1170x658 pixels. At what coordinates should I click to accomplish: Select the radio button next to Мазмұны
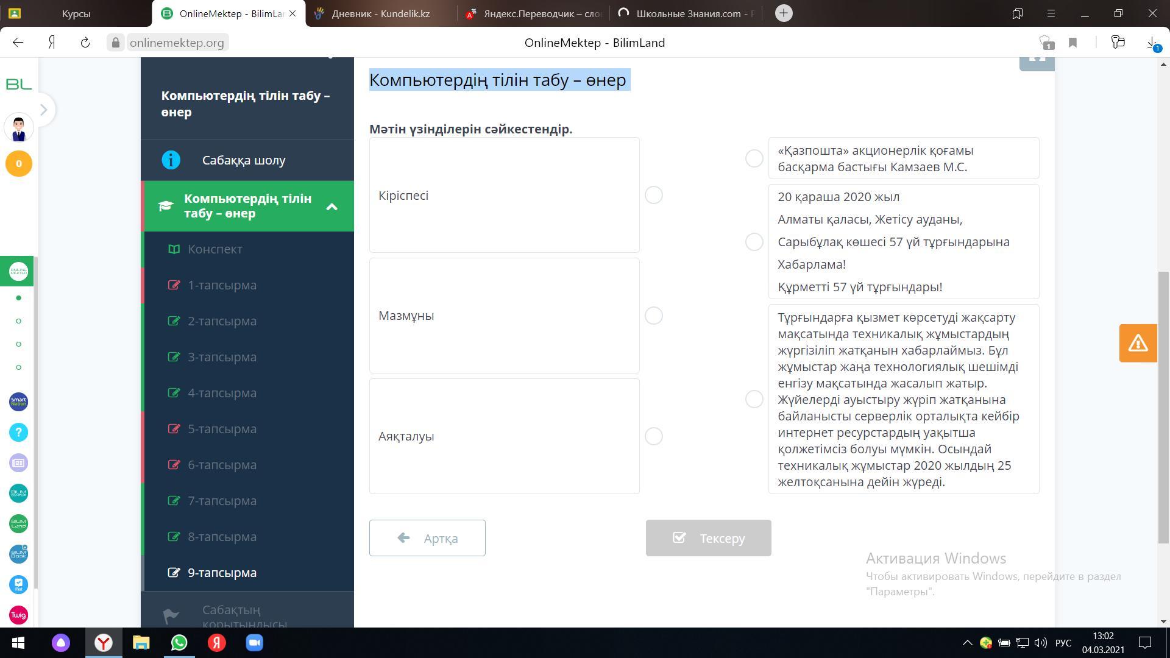coord(653,316)
